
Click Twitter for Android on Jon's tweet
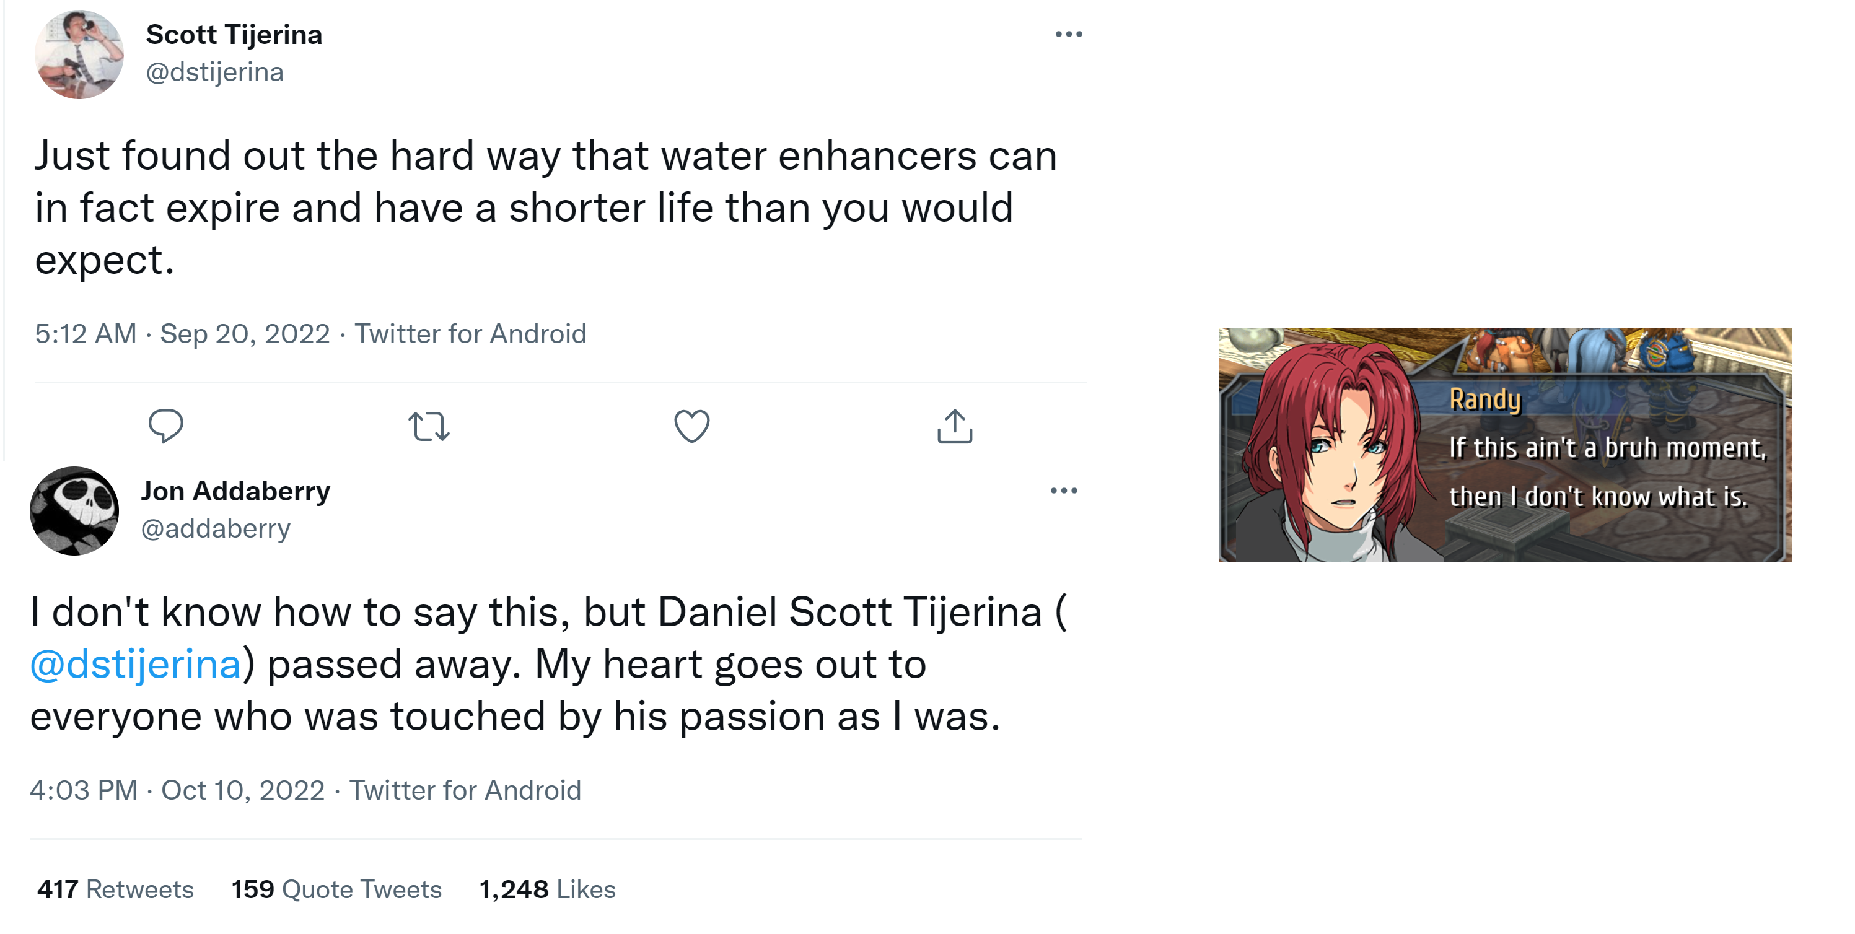(x=465, y=790)
